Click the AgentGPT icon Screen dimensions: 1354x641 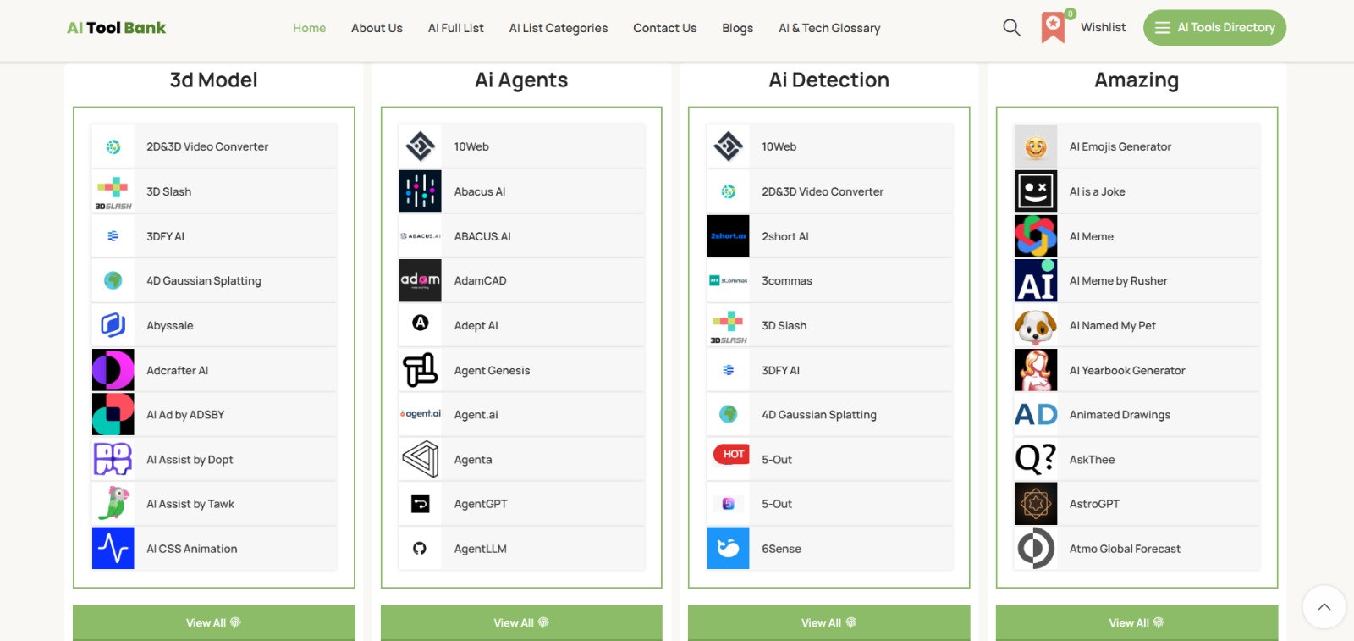(x=421, y=504)
